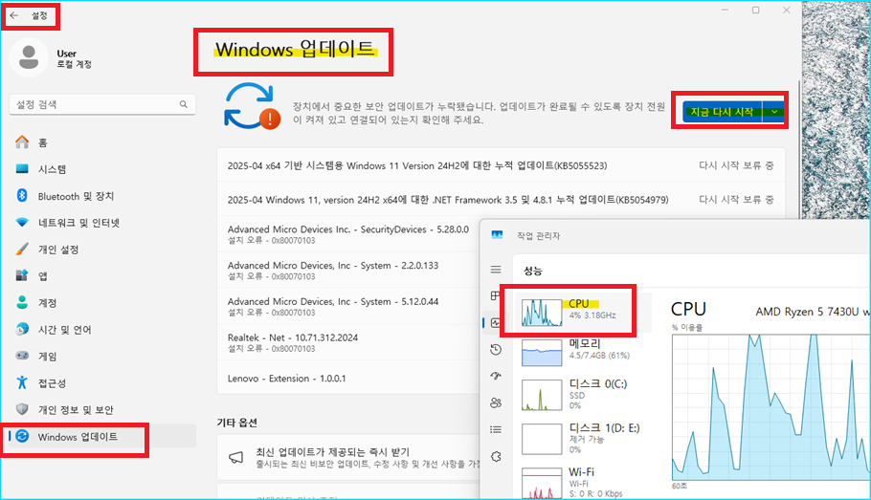Click the user avatar picture
This screenshot has height=500, width=871.
pyautogui.click(x=29, y=57)
